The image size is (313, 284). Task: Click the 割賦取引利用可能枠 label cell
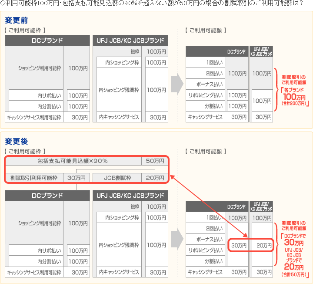pyautogui.click(x=34, y=178)
